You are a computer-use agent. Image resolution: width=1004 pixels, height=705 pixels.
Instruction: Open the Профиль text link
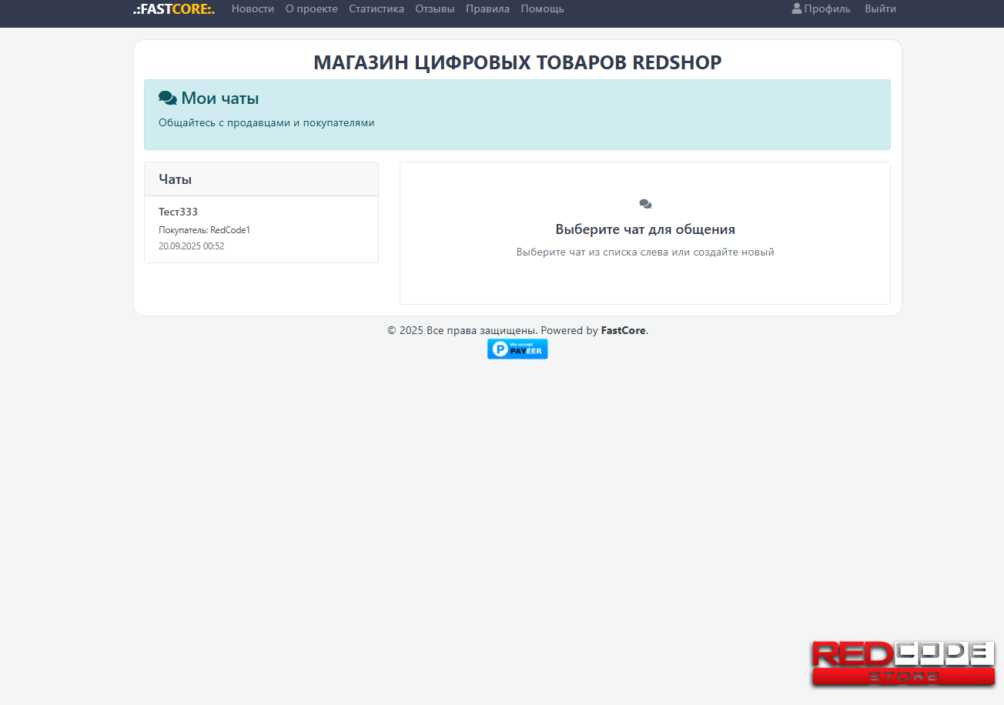pos(827,9)
